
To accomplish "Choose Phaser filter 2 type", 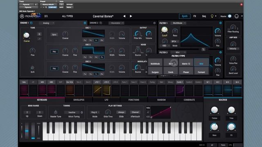I will click(x=186, y=71).
